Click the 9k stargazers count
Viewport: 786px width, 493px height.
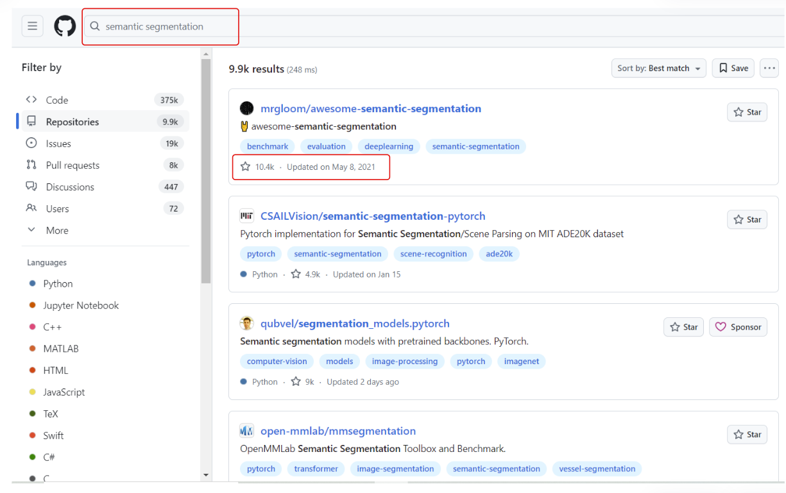coord(303,382)
